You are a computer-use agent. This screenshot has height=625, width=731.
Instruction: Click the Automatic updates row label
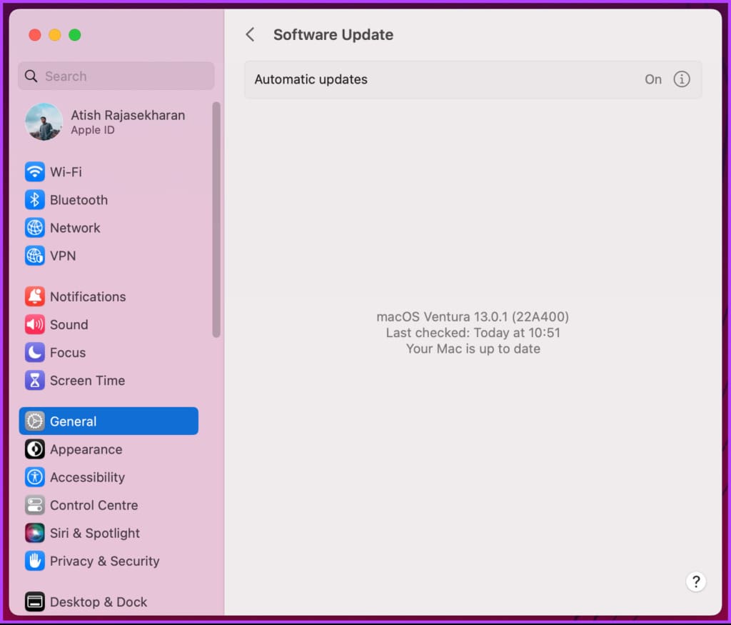tap(311, 79)
